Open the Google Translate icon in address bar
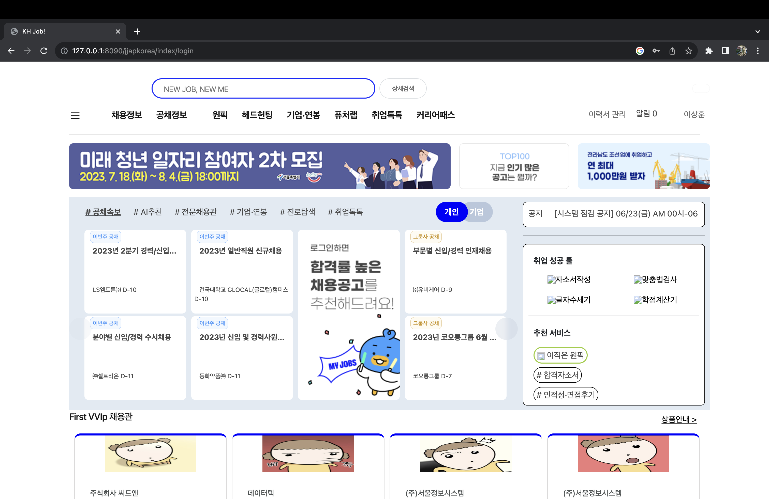The image size is (769, 499). 639,51
